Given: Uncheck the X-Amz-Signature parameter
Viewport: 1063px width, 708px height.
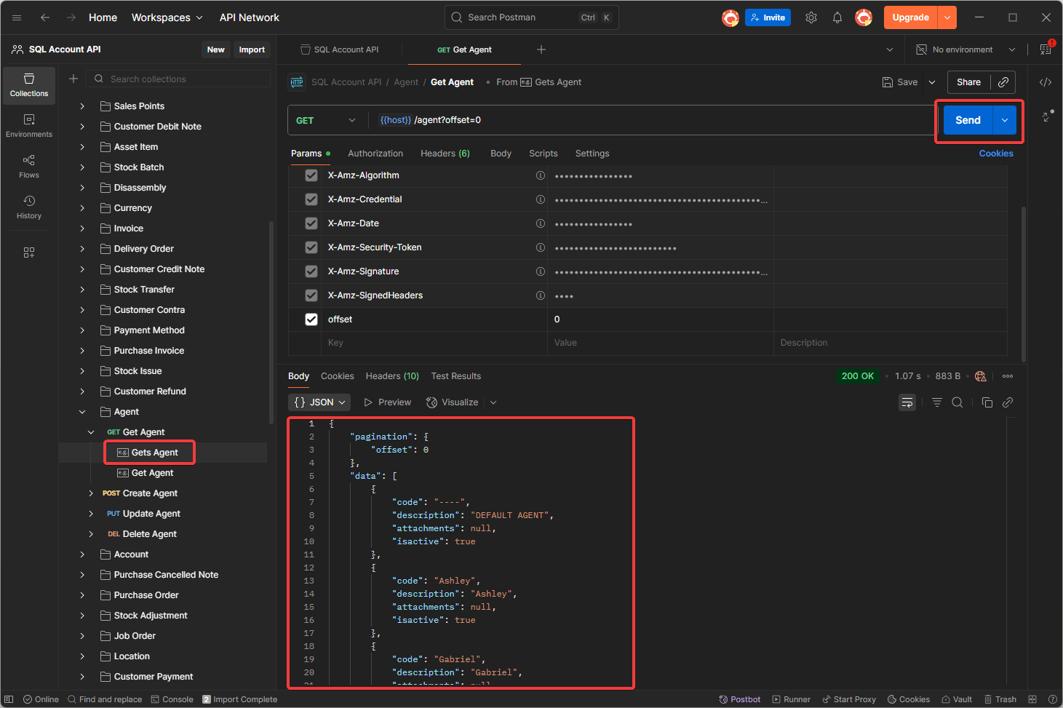Looking at the screenshot, I should tap(311, 271).
